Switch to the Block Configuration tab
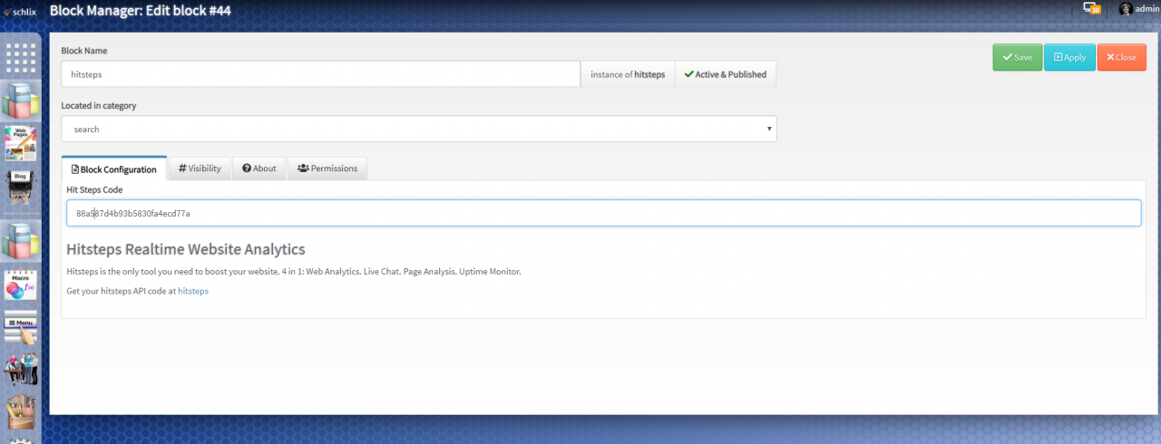This screenshot has width=1161, height=444. click(113, 169)
